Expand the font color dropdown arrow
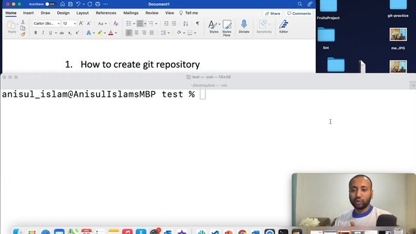Screen dimensions: 416x234 coord(116,33)
